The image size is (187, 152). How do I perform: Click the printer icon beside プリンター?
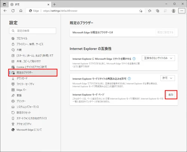coord(13,101)
